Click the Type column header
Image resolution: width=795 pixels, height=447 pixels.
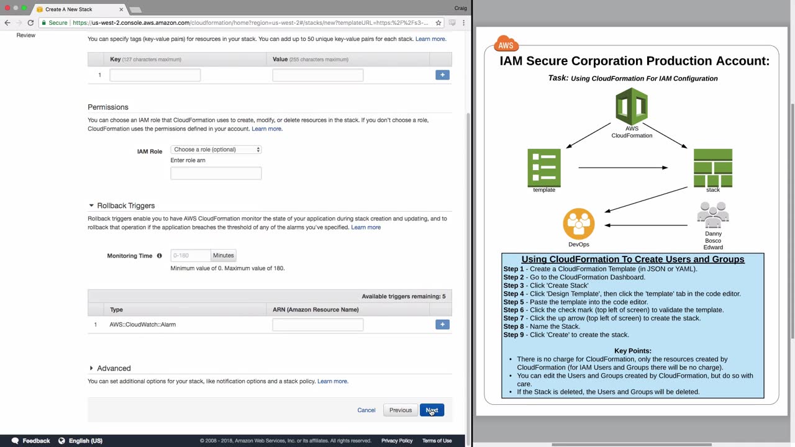[116, 310]
